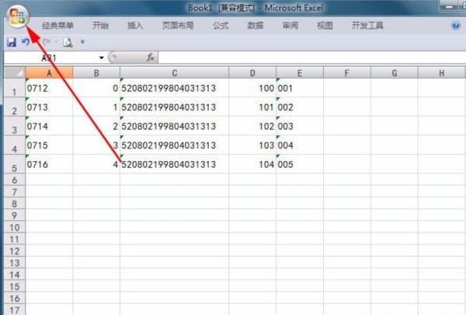The width and height of the screenshot is (466, 315).
Task: Select column H header
Action: [442, 73]
